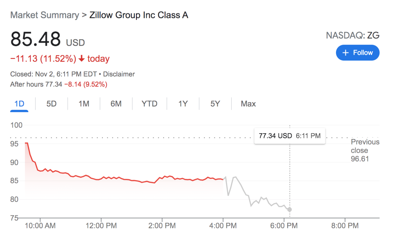Open the Max time range
This screenshot has height=235, width=400.
[248, 104]
